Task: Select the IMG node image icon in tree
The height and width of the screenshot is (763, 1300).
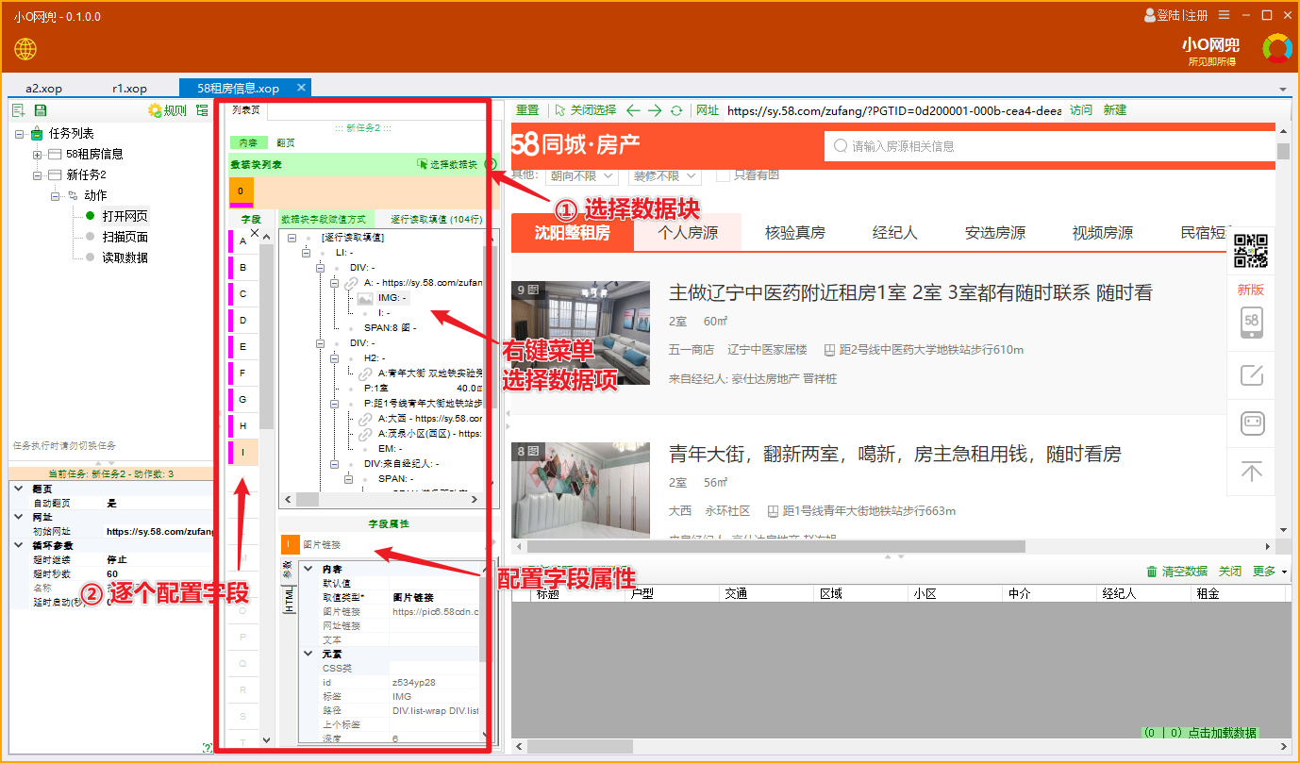Action: (365, 298)
